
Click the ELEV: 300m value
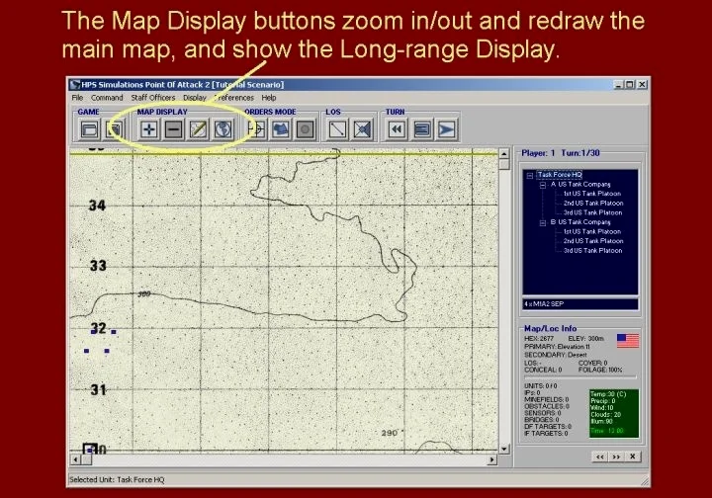pos(585,339)
